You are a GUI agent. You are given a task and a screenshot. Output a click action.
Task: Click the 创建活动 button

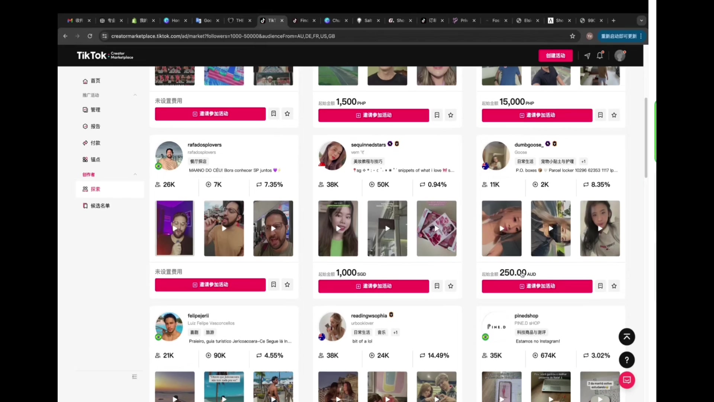point(555,55)
